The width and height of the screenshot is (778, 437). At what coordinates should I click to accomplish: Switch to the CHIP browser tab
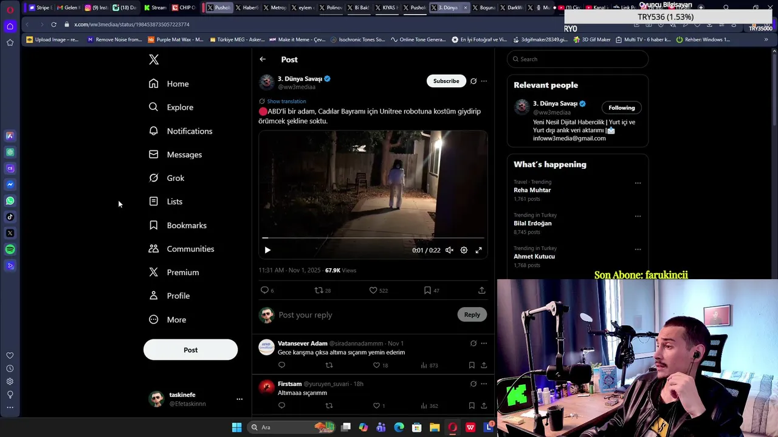[184, 7]
